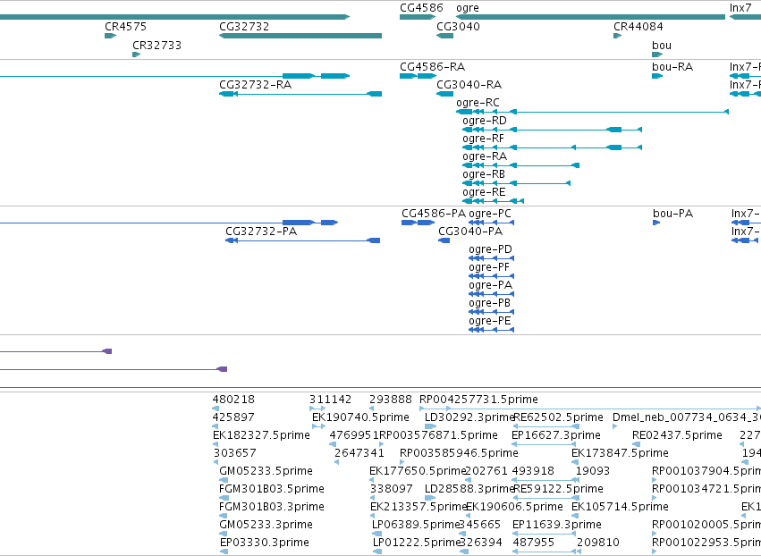Open the EK173847.5prime EST label

[x=620, y=453]
